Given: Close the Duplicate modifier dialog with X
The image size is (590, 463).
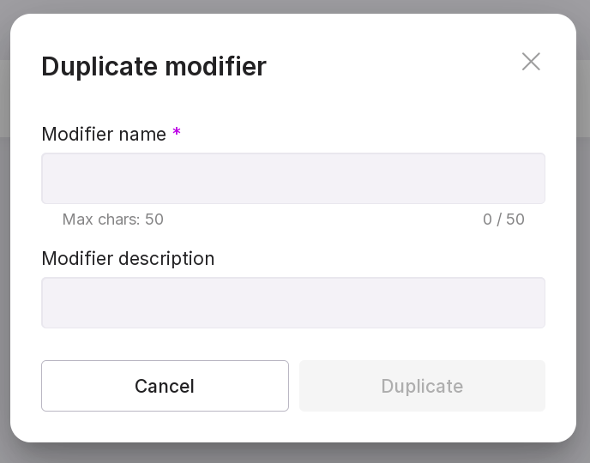Looking at the screenshot, I should pos(531,62).
